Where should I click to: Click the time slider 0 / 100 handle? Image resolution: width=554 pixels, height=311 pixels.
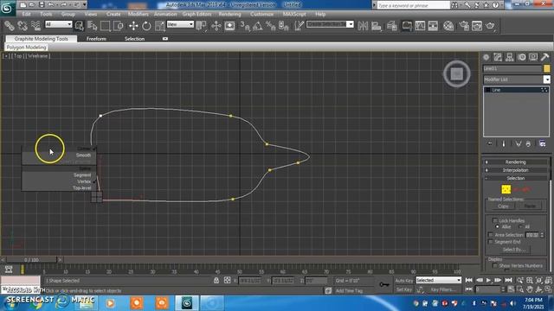click(31, 260)
